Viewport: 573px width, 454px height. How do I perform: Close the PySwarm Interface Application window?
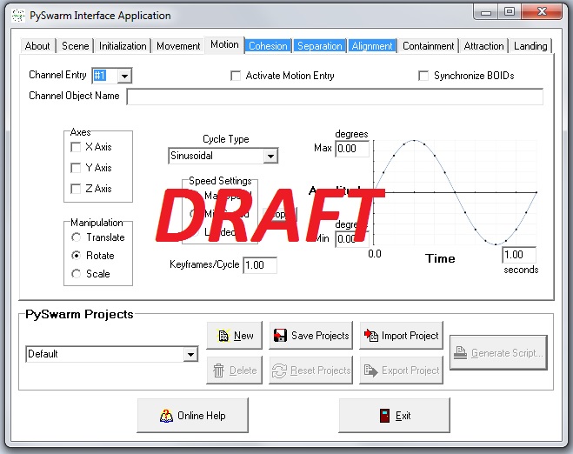[x=542, y=12]
